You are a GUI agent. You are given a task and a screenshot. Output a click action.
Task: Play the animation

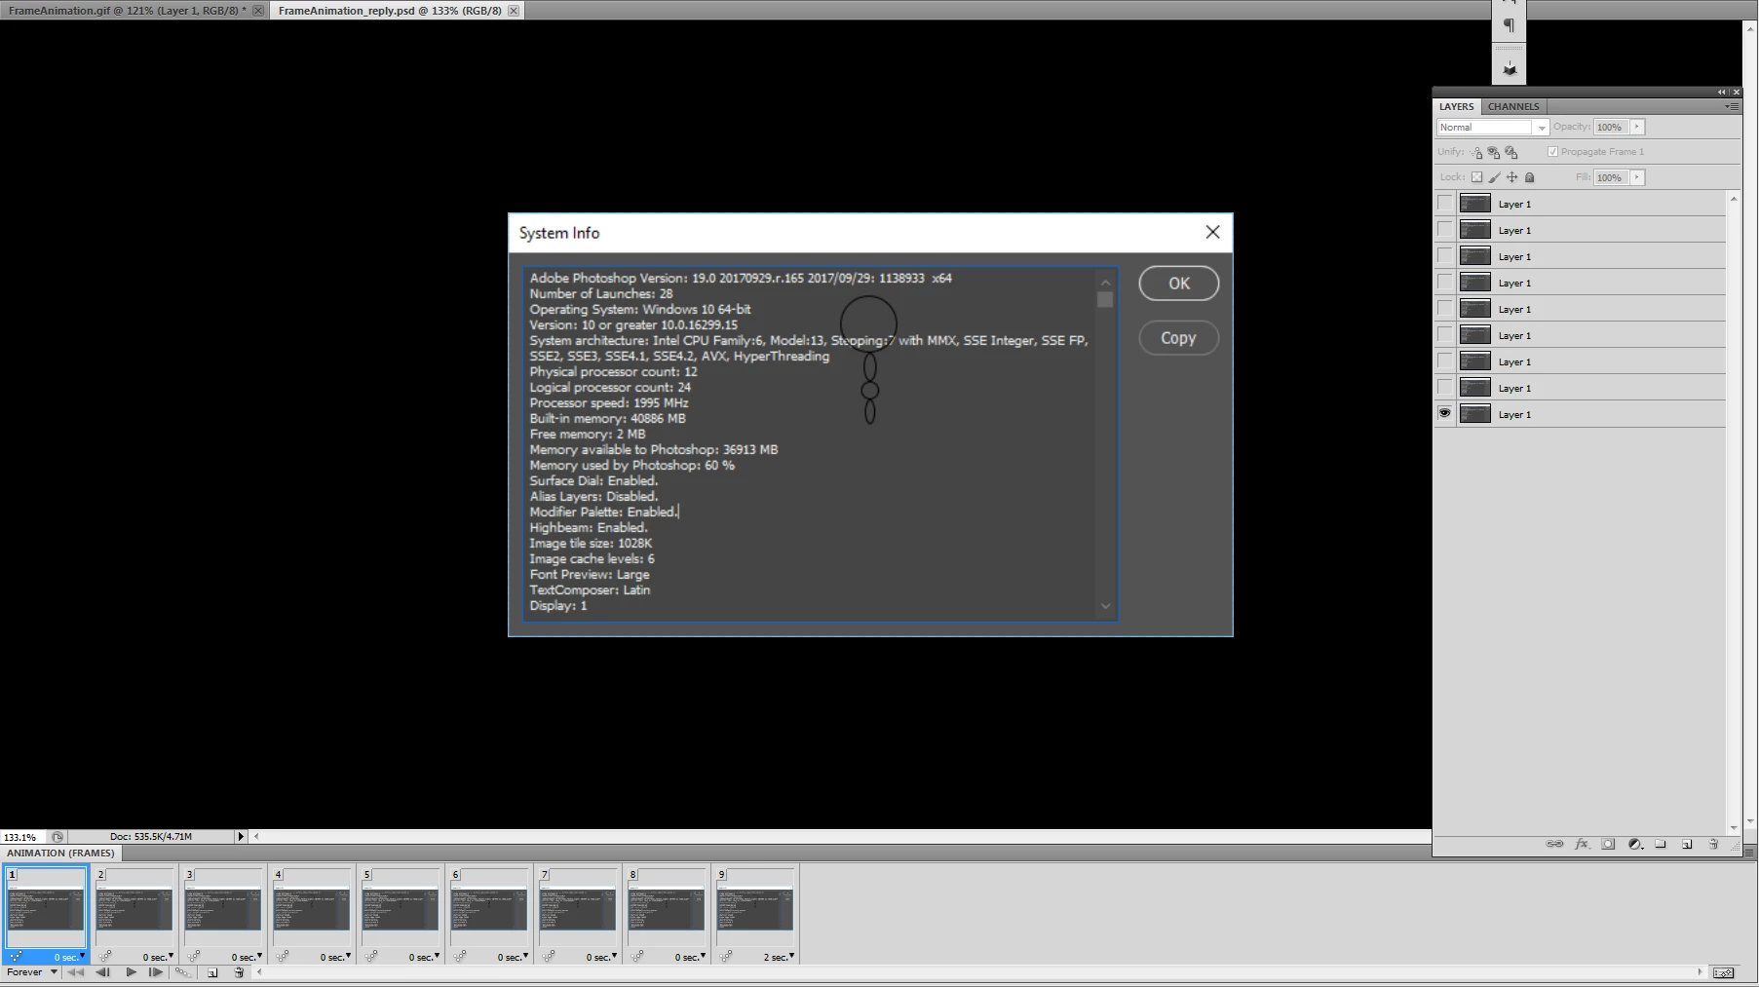pyautogui.click(x=131, y=972)
